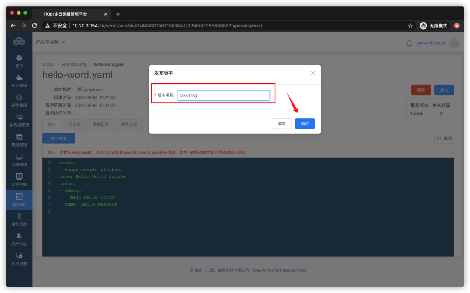This screenshot has width=470, height=293.
Task: Switch to the 已发布 tab
Action: pos(74,124)
